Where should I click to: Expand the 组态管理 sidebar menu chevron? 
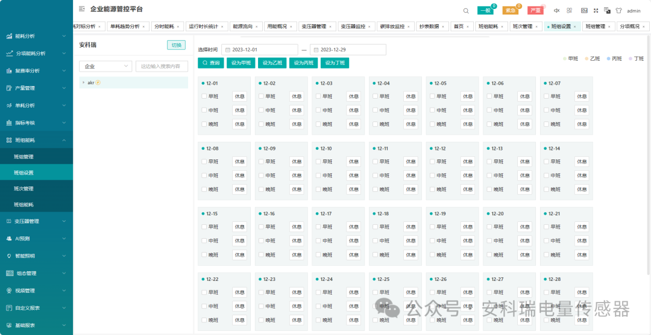[x=64, y=273]
